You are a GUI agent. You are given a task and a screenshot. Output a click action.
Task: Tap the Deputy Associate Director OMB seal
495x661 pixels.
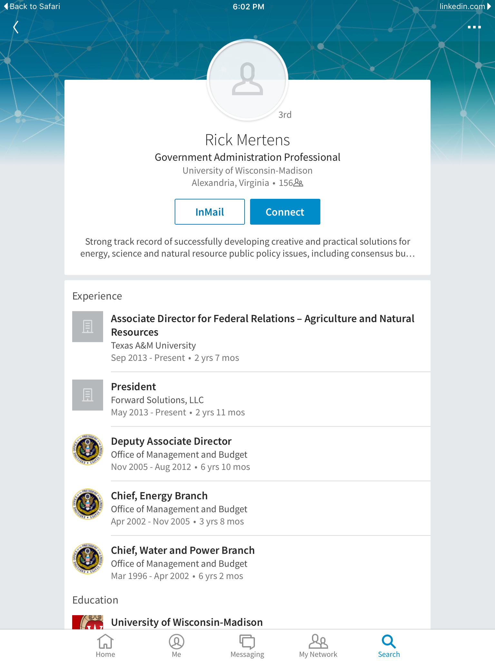point(88,450)
